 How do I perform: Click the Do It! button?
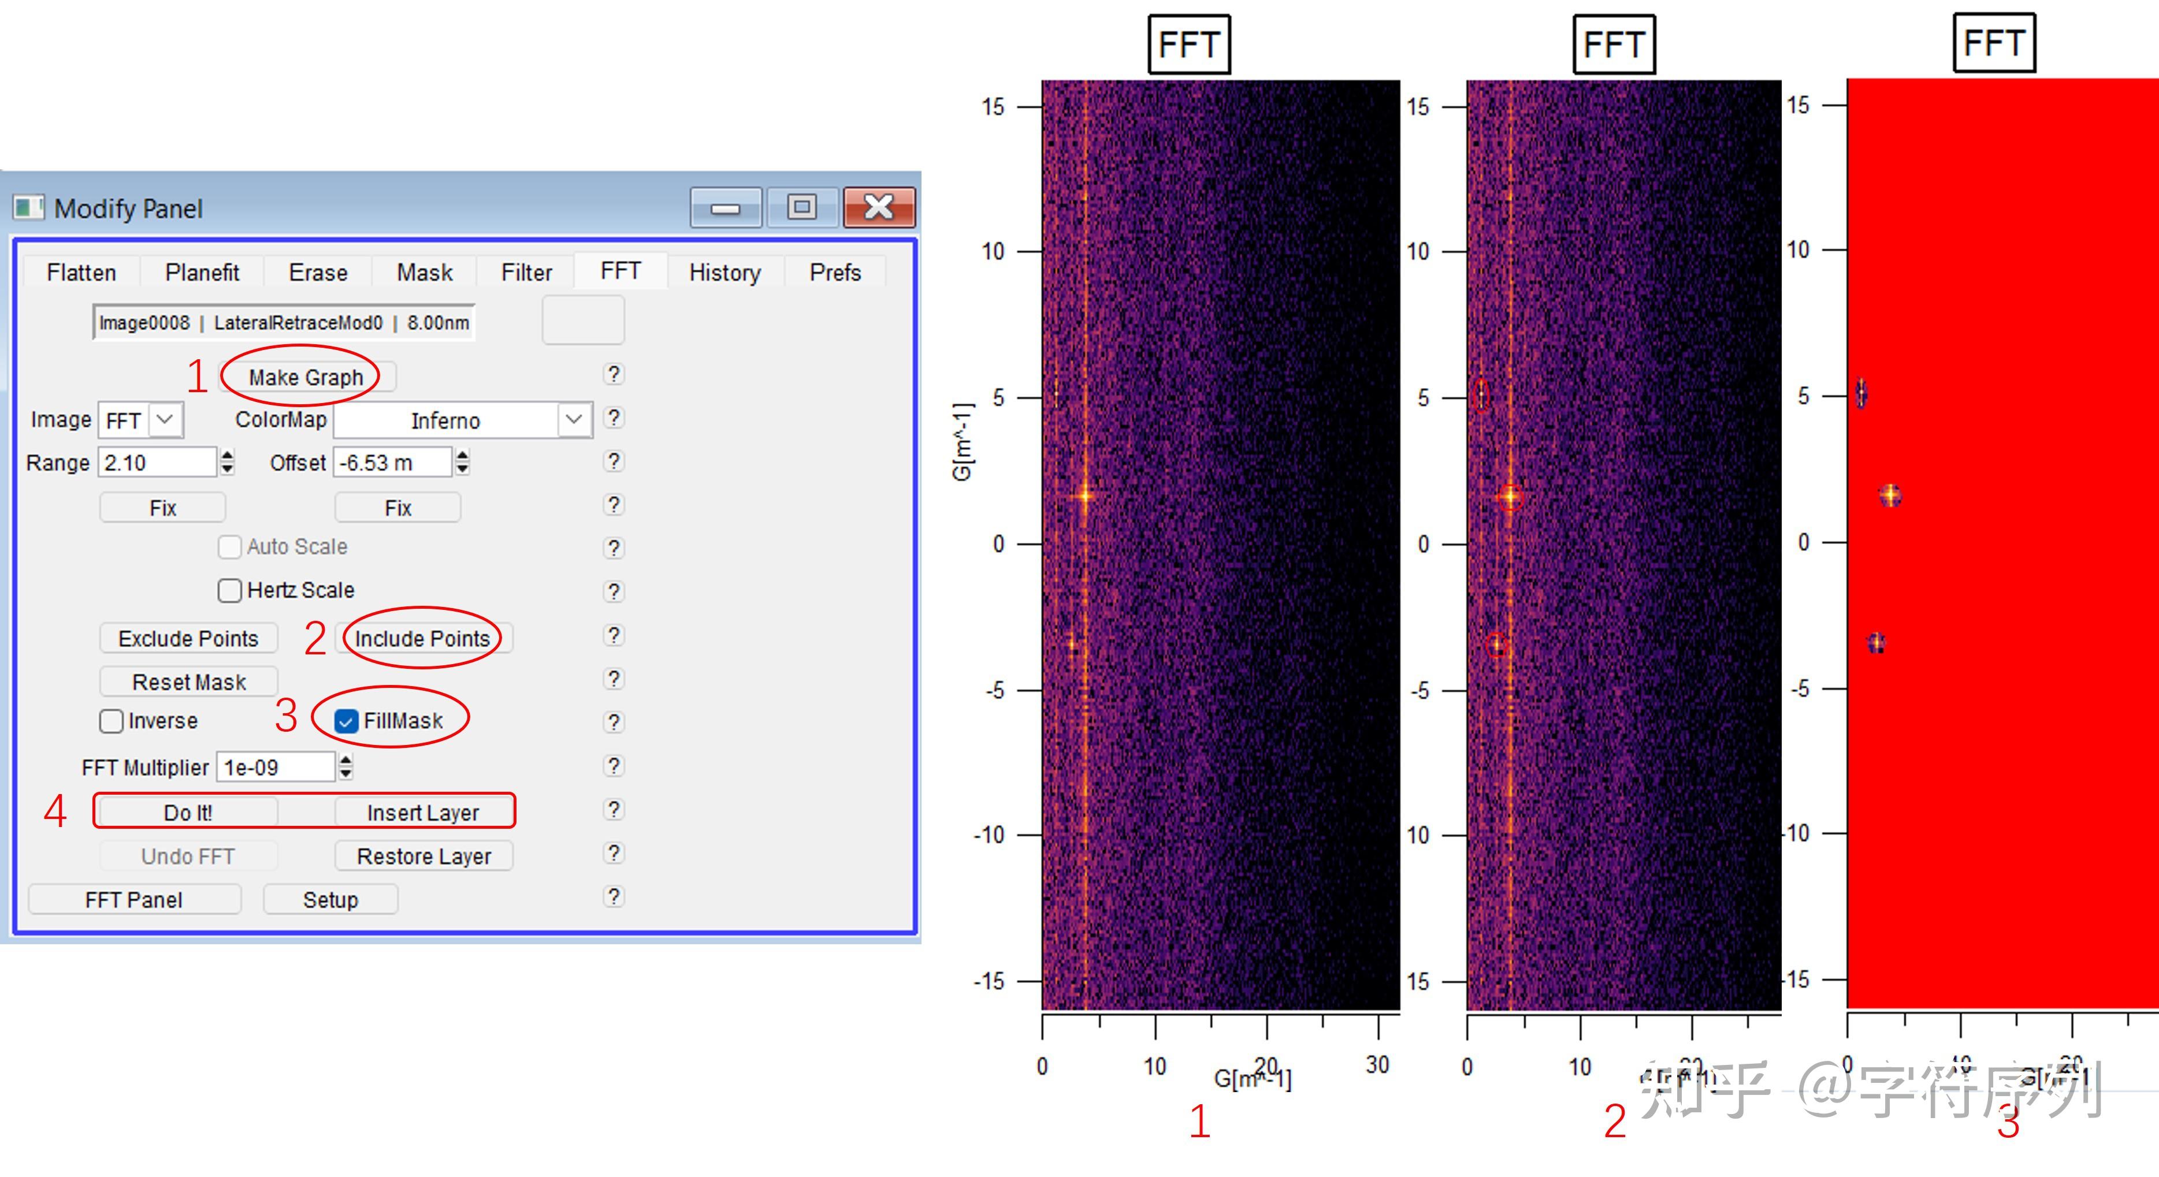188,813
